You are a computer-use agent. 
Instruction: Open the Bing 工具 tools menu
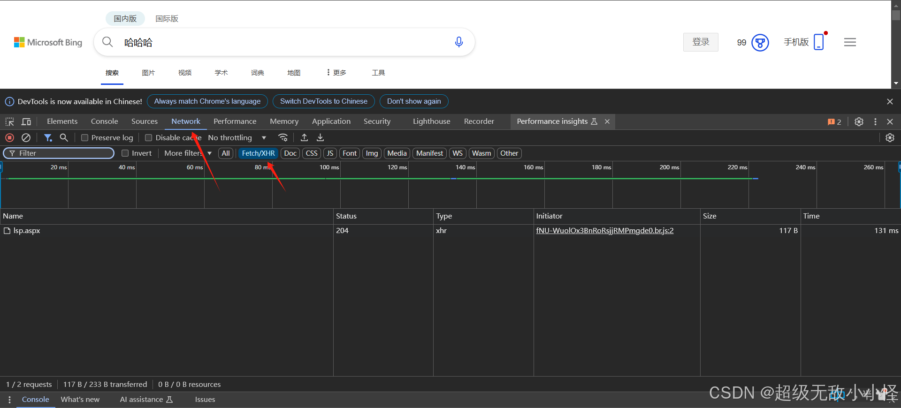coord(378,73)
